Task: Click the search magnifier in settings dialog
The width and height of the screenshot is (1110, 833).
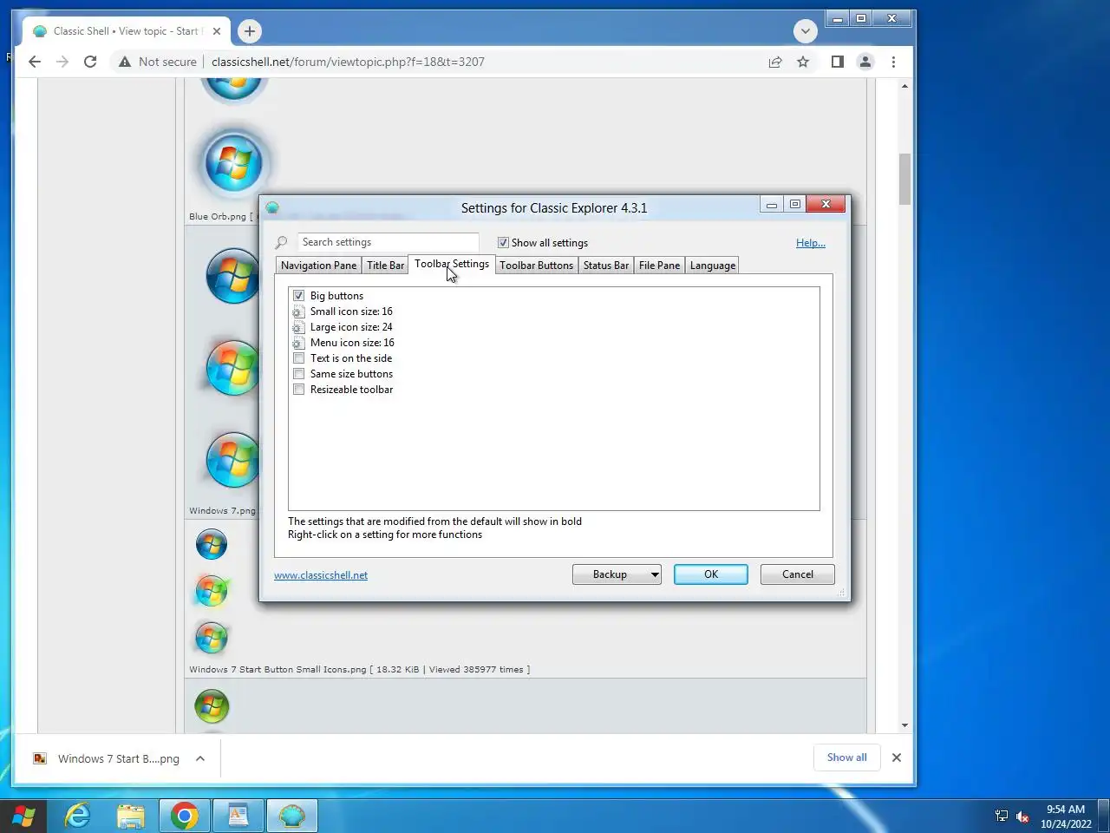Action: click(x=281, y=243)
